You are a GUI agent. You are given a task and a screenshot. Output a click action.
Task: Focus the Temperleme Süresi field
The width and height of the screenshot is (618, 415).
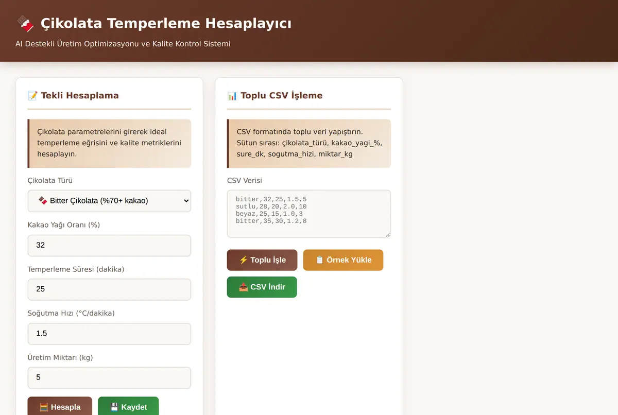click(109, 289)
